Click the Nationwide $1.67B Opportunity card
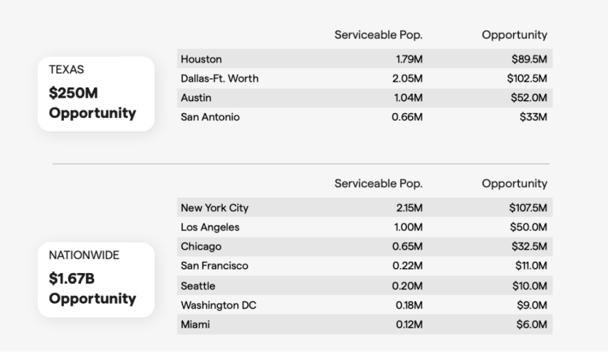Screen dimensions: 608x352 tap(96, 279)
